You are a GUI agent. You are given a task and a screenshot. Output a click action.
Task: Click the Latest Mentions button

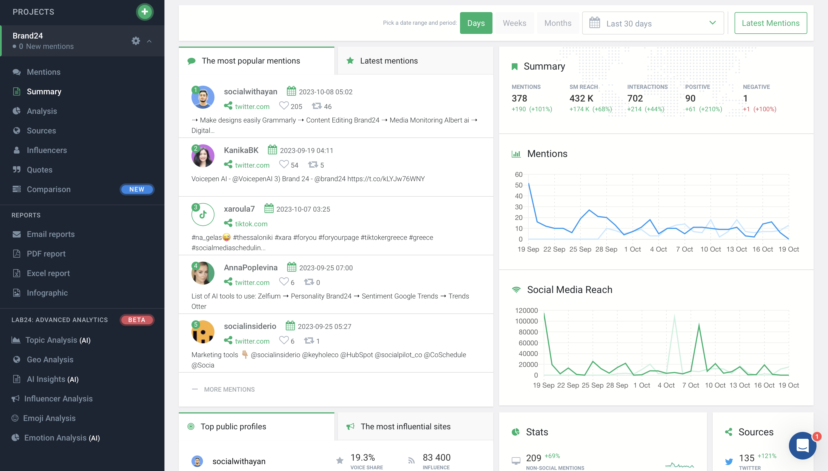pos(770,23)
